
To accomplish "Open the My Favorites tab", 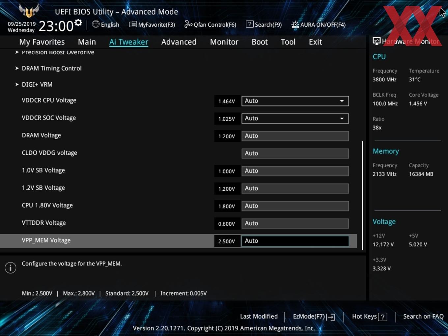I will (x=42, y=42).
